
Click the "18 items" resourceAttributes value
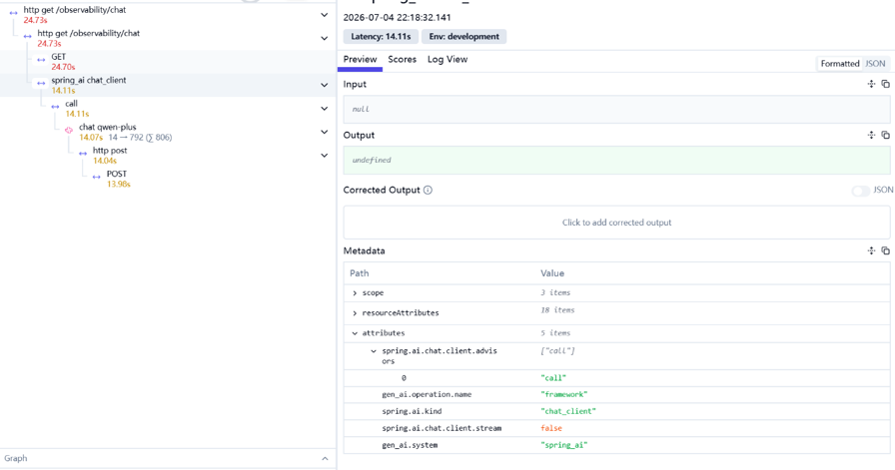557,310
